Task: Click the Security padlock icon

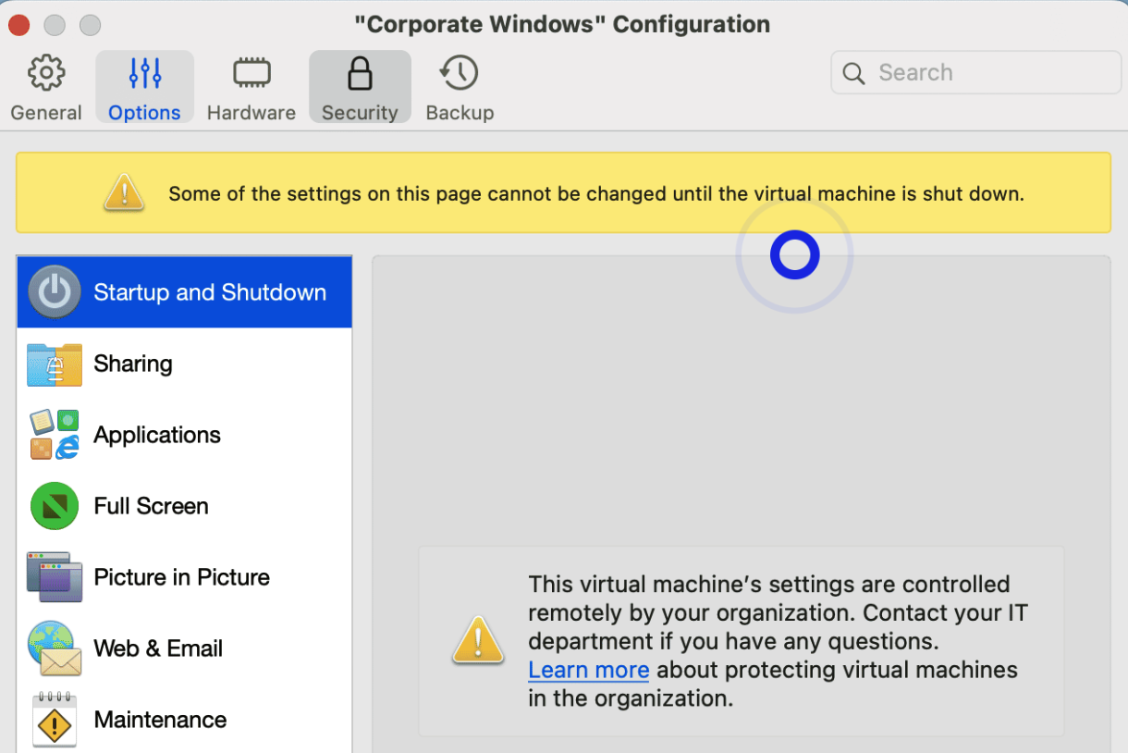Action: (x=360, y=74)
